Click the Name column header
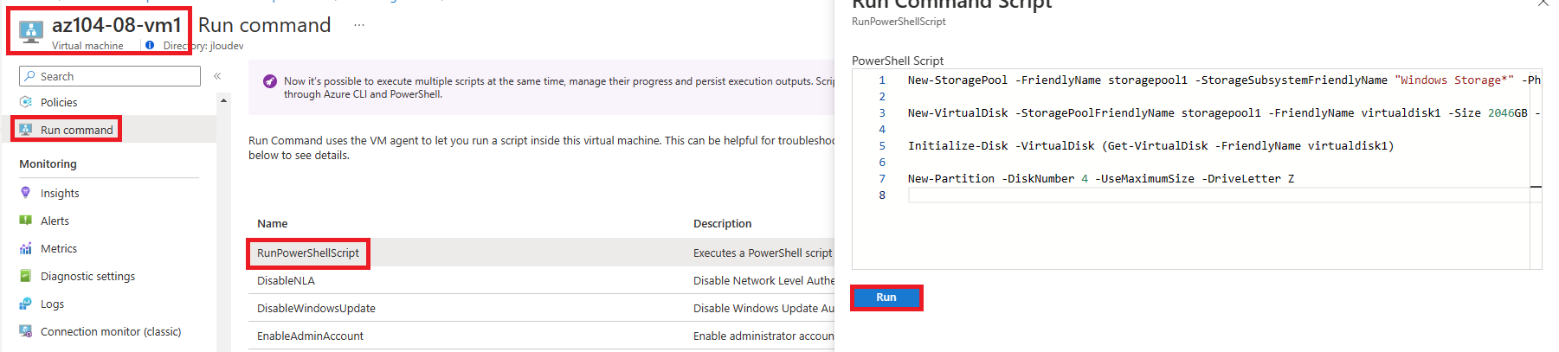 (272, 223)
